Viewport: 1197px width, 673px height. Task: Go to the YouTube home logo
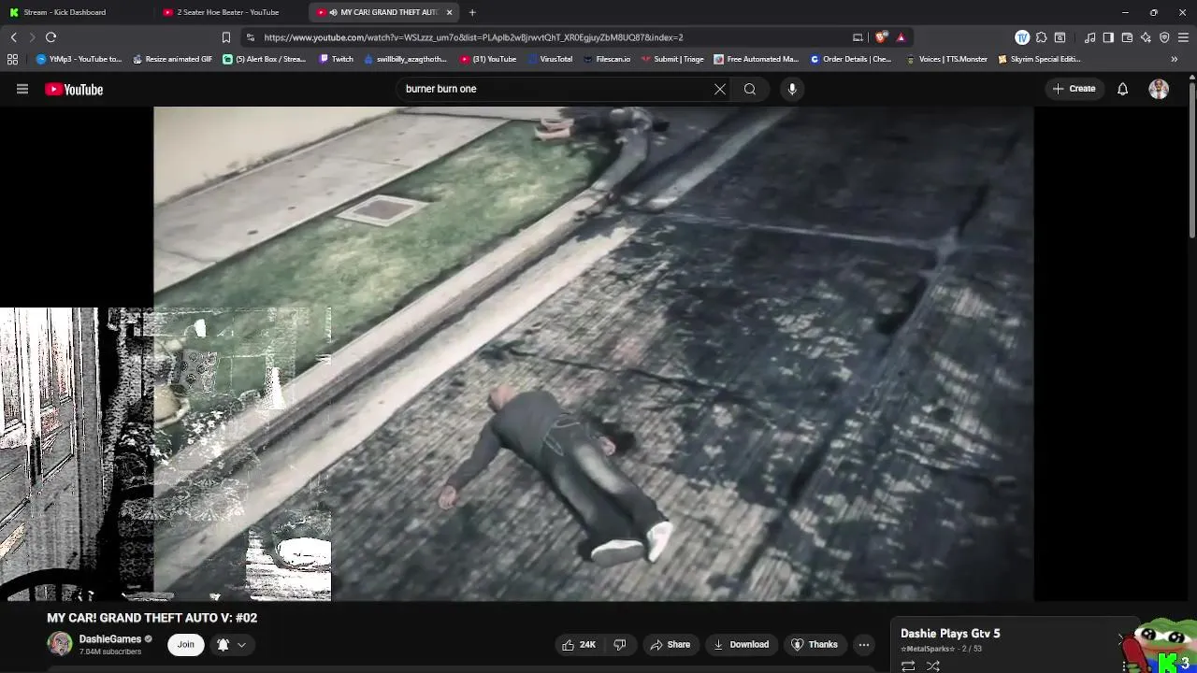[74, 90]
